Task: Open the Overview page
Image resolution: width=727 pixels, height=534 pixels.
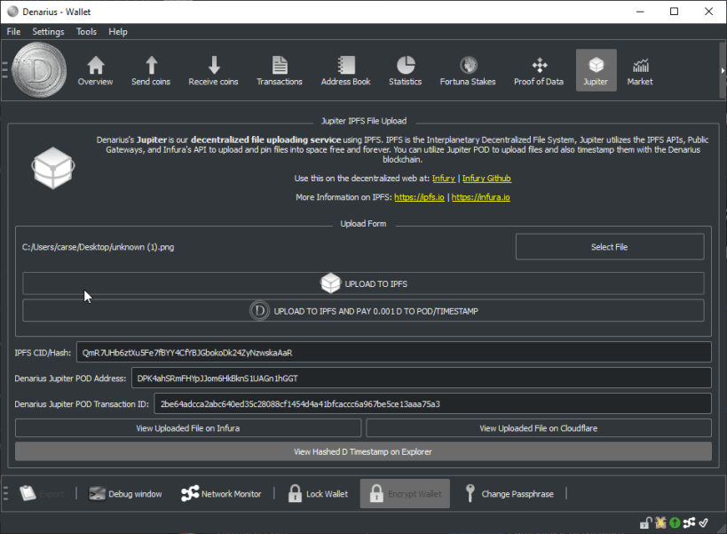Action: tap(95, 70)
